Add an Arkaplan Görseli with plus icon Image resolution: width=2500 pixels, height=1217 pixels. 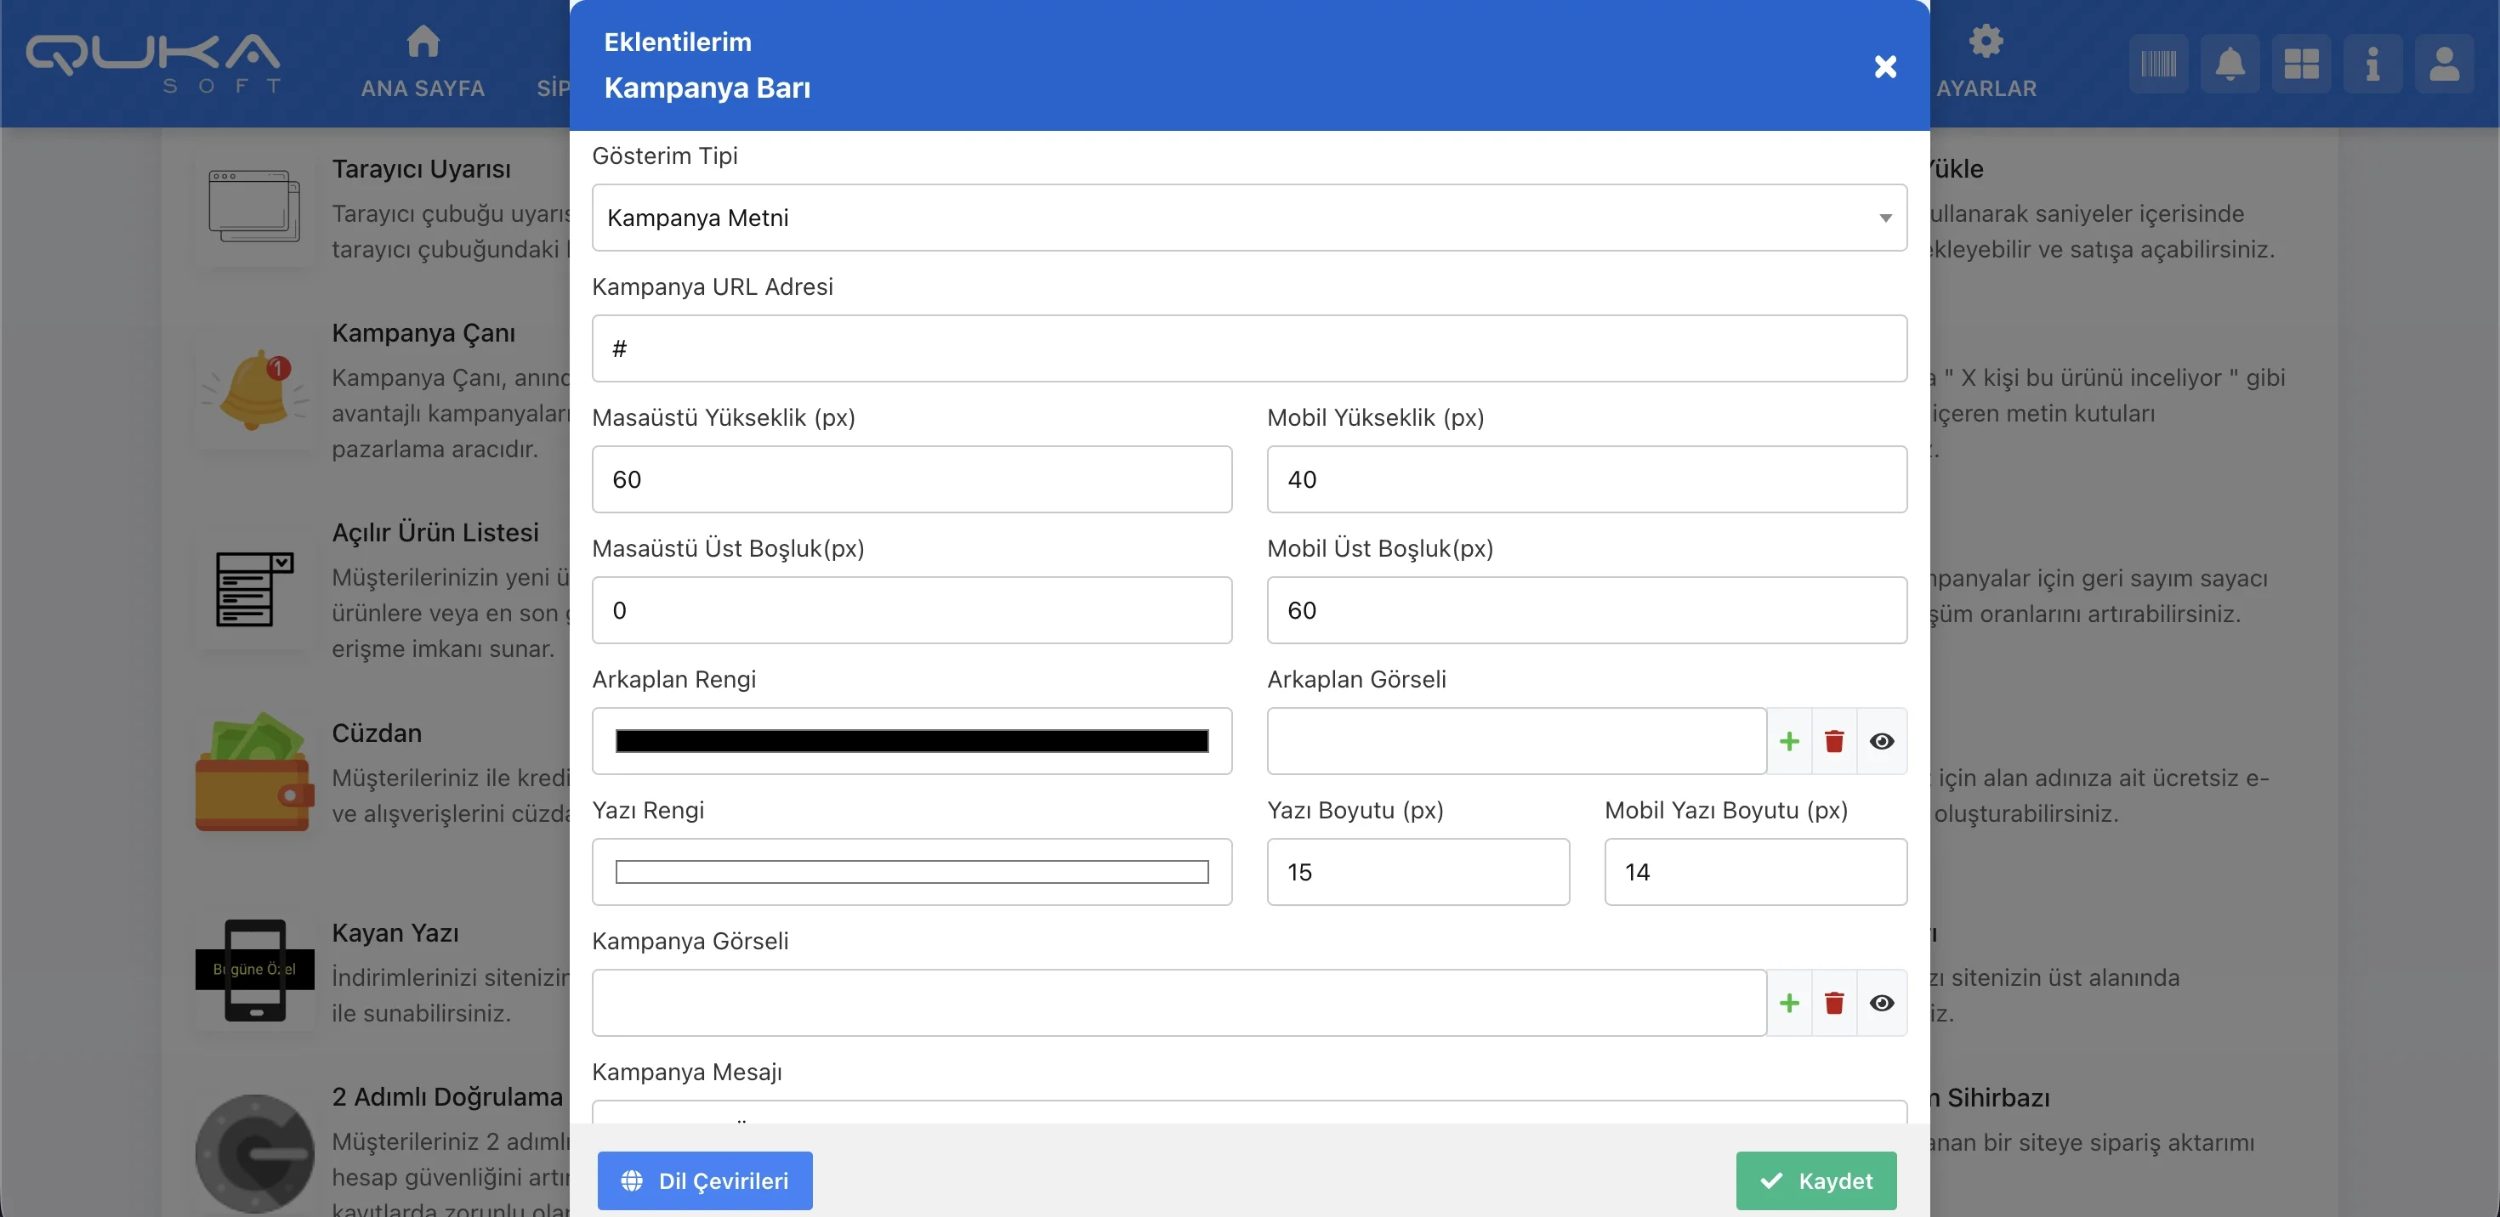pyautogui.click(x=1790, y=742)
